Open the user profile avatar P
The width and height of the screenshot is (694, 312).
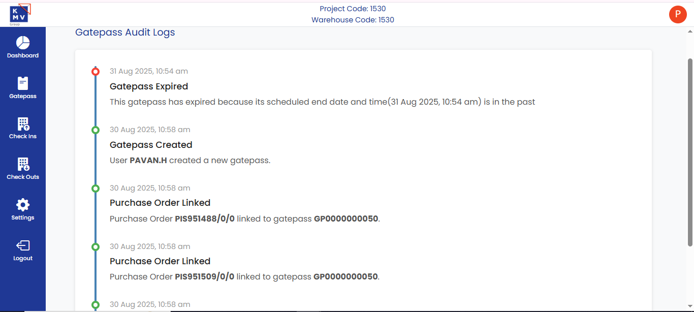(x=678, y=14)
